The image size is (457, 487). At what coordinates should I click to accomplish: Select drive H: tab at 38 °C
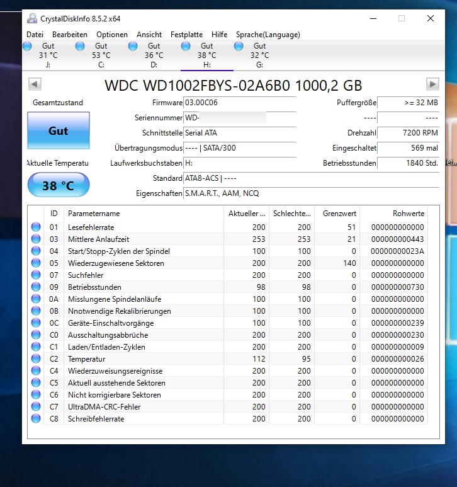(207, 55)
